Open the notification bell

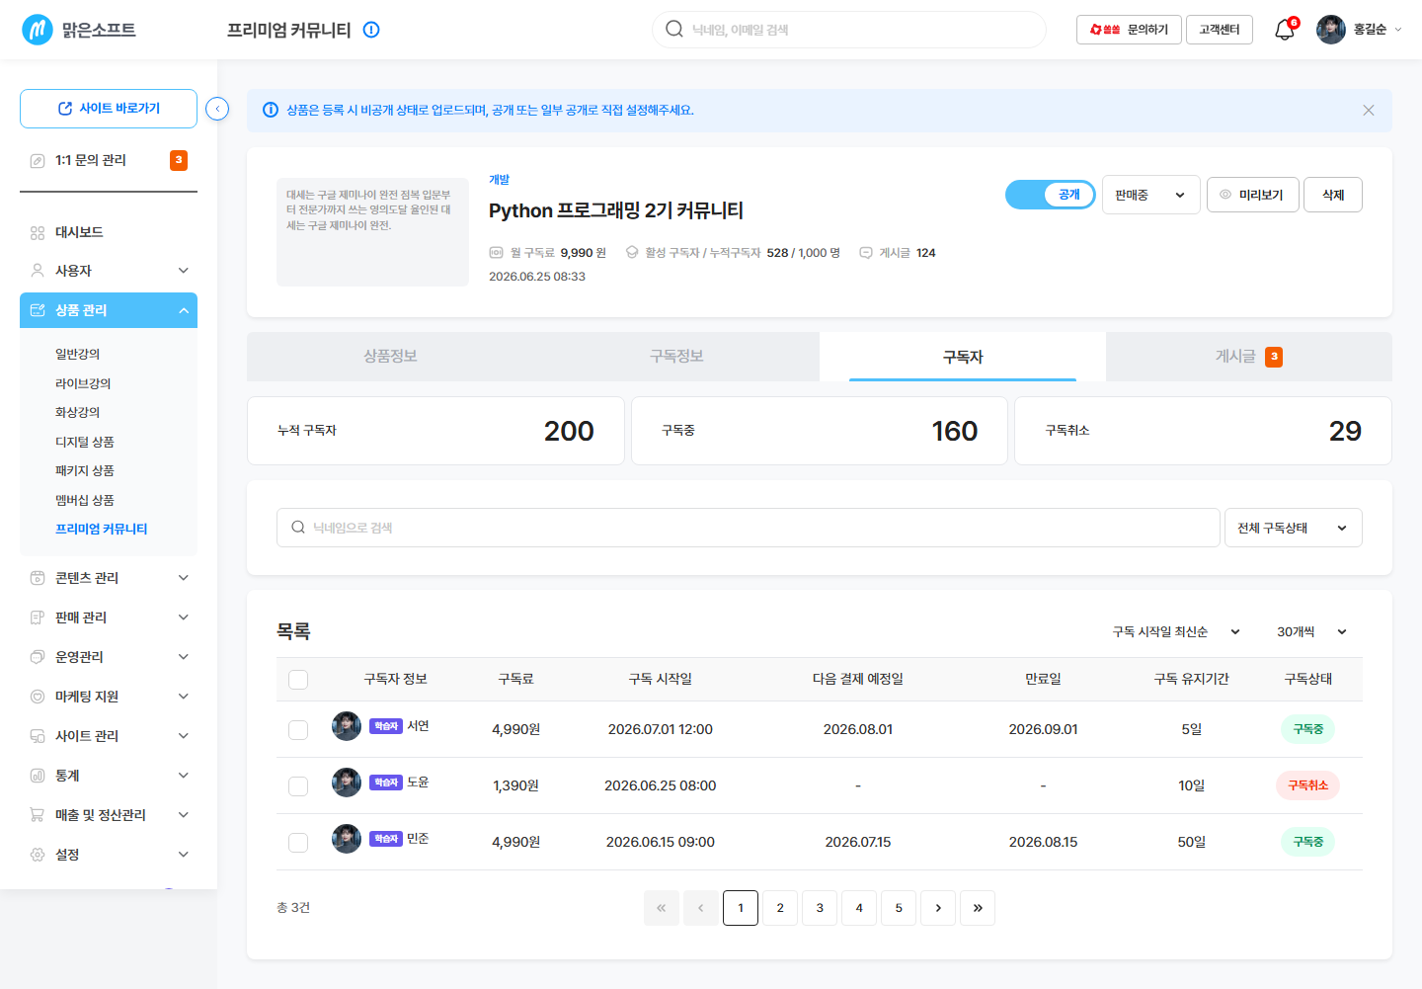pyautogui.click(x=1285, y=30)
